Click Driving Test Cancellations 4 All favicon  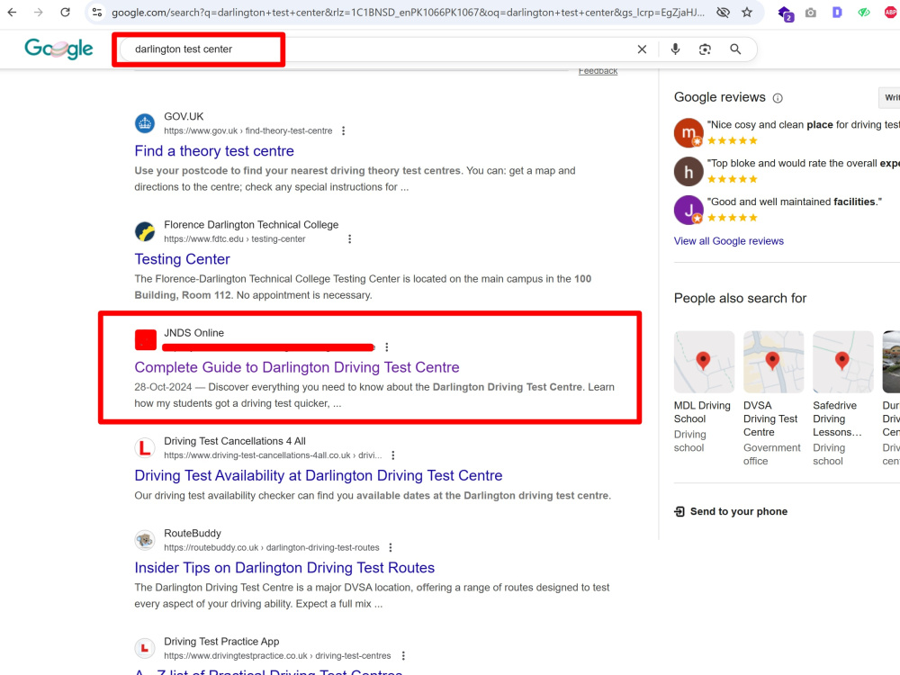click(x=145, y=447)
